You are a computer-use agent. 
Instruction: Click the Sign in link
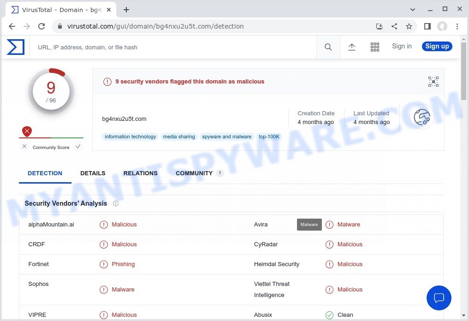pos(402,46)
